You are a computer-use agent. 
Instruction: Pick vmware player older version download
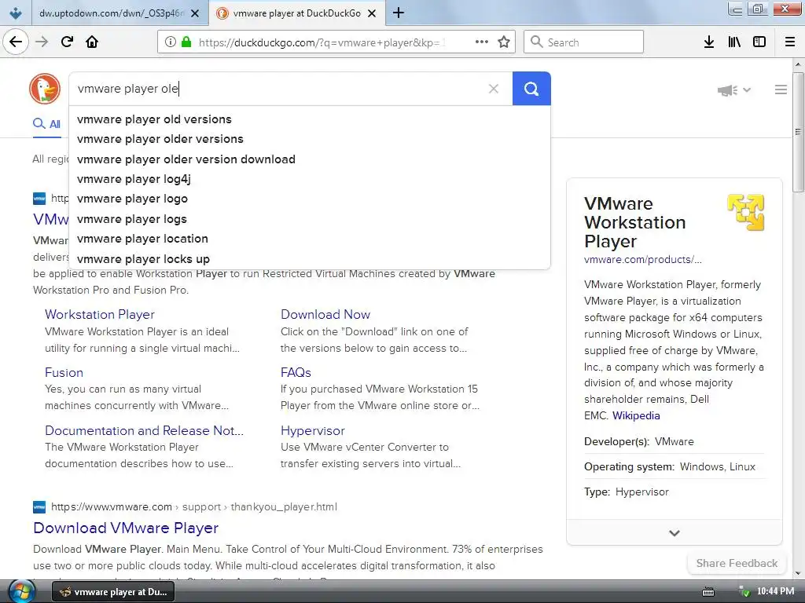pos(310,159)
